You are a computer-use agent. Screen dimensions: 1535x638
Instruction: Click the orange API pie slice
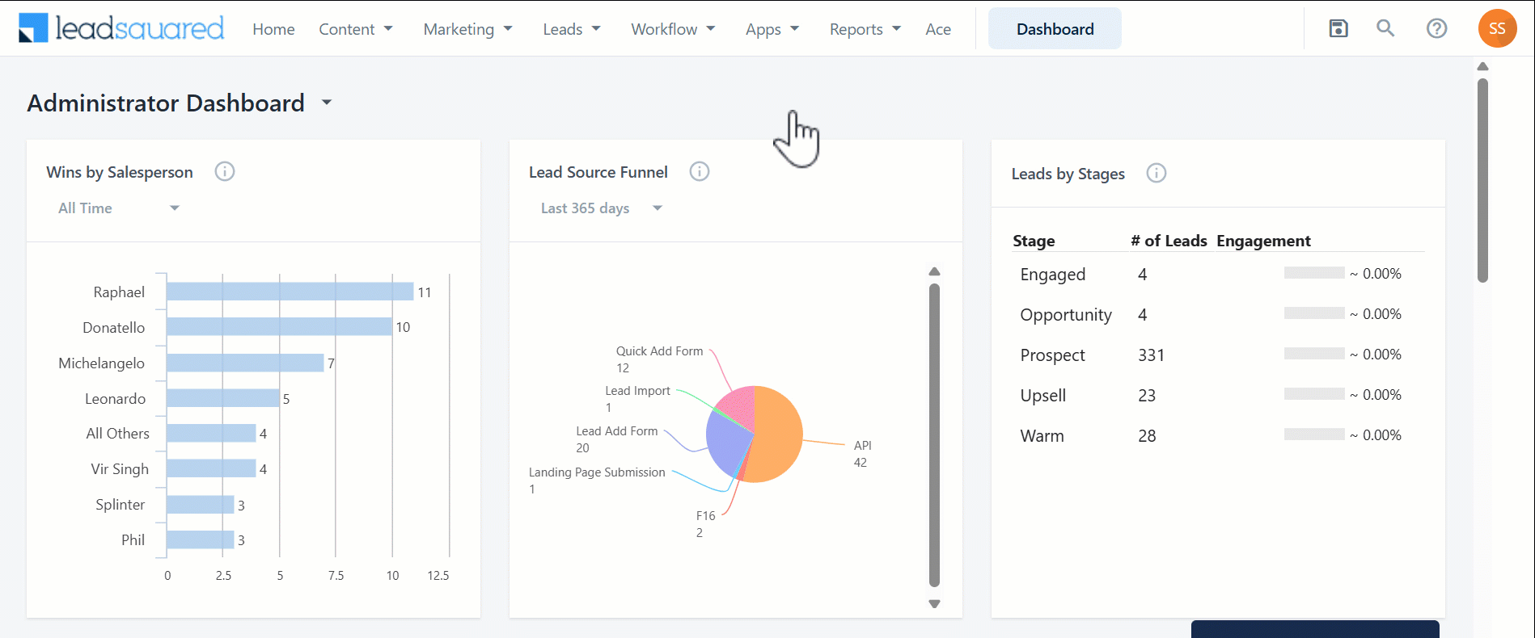(x=776, y=440)
